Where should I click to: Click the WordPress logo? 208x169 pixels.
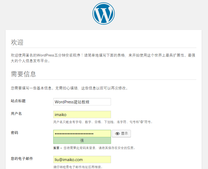pos(104,14)
